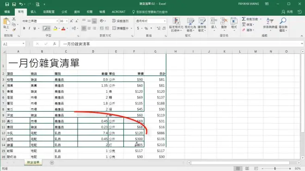Open font size 36 dropdown
Image resolution: width=305 pixels, height=171 pixels.
coord(67,21)
